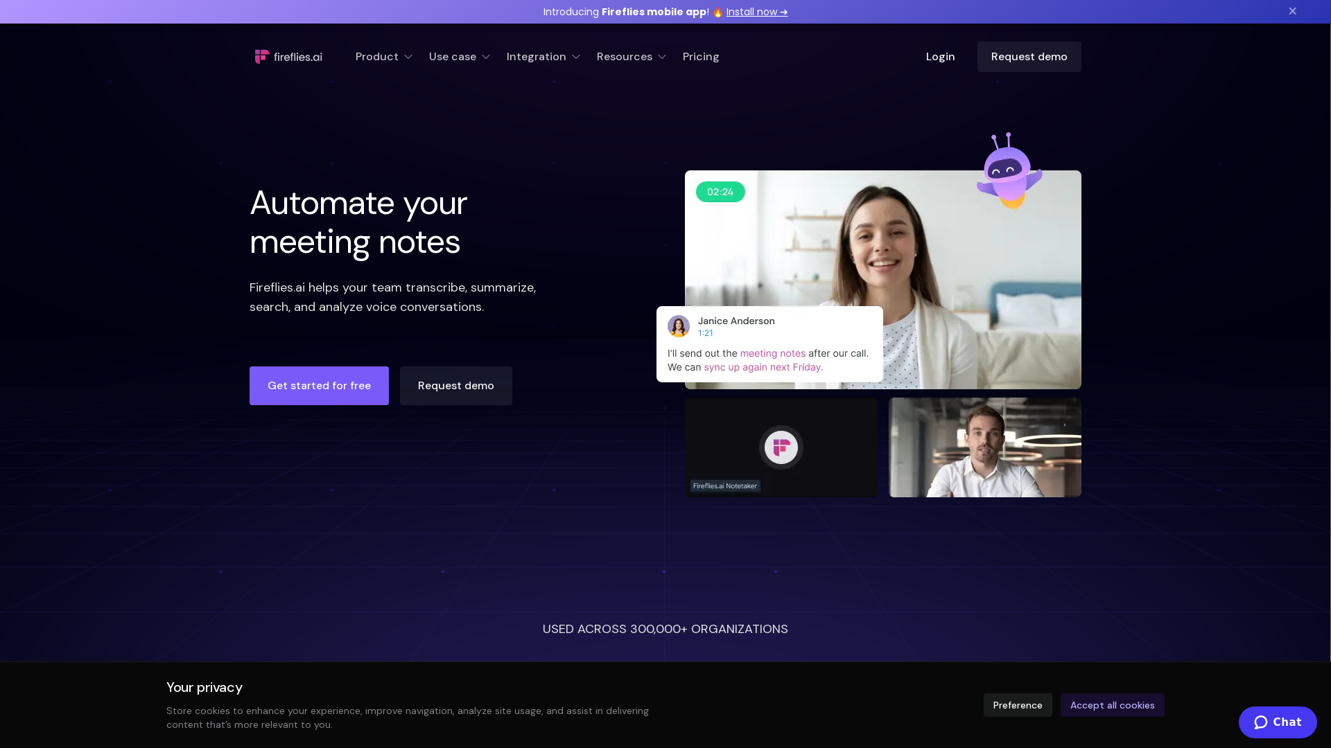This screenshot has width=1331, height=748.
Task: Click the fire emoji icon in announcement bar
Action: click(x=717, y=12)
